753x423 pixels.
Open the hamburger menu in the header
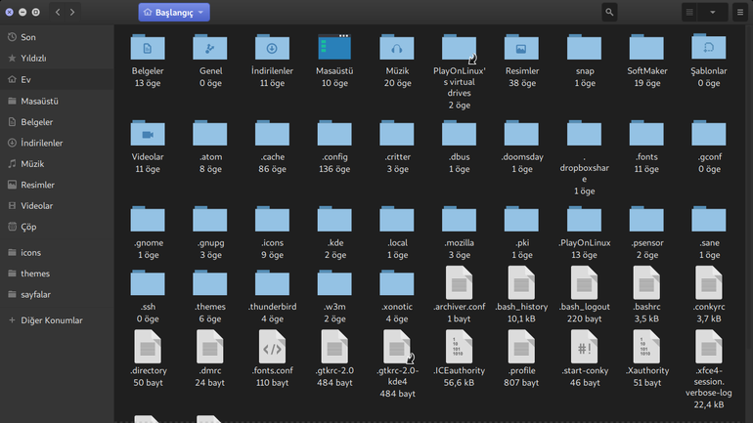point(740,13)
